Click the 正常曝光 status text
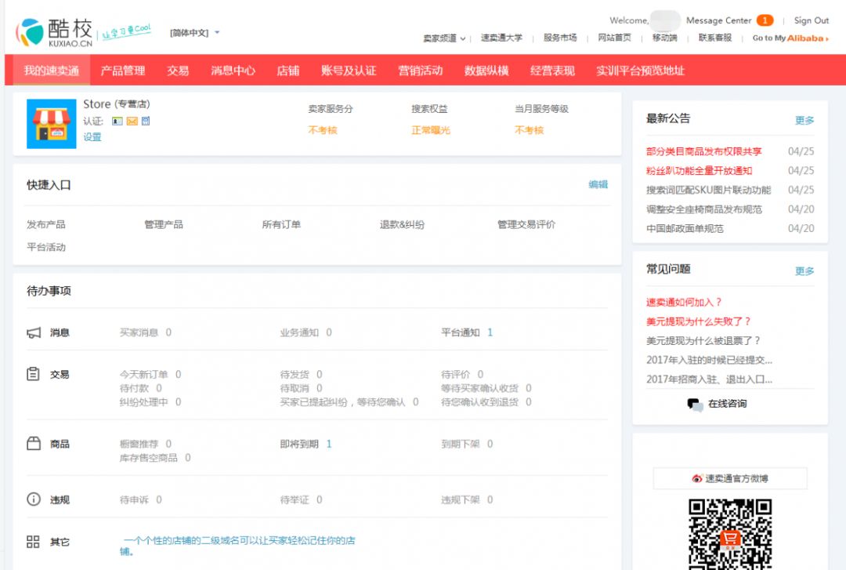Screen dimensions: 846x570 pos(430,130)
